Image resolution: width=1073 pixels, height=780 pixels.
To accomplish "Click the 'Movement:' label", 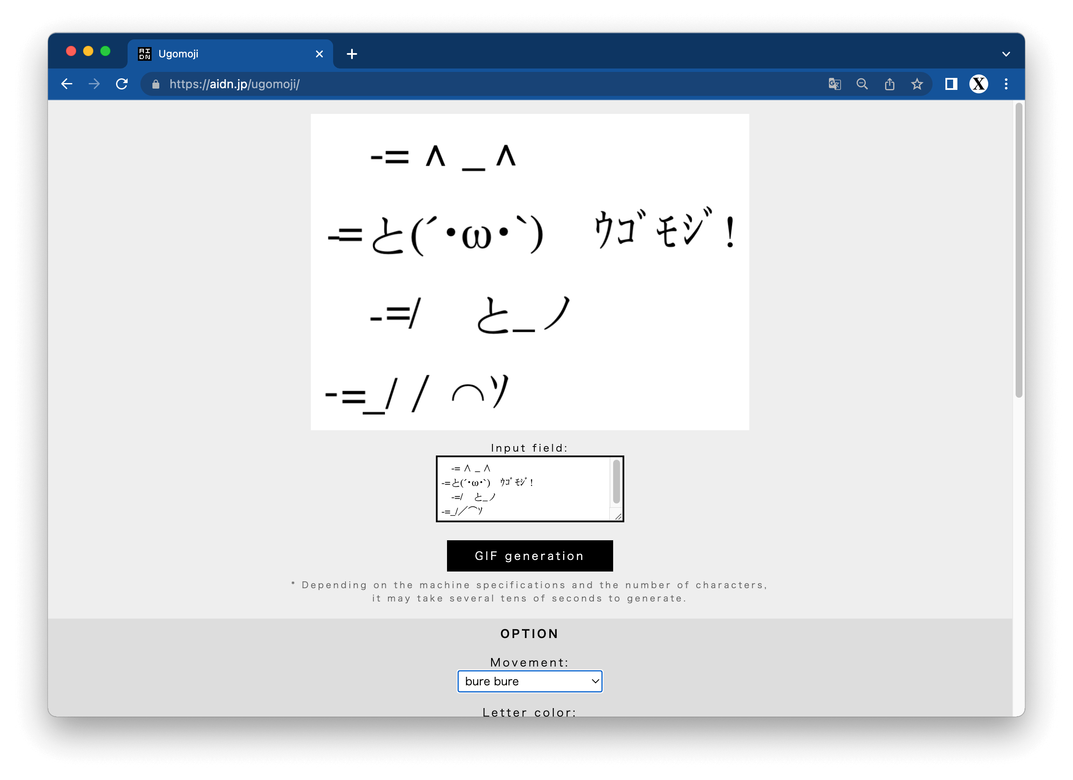I will point(529,662).
